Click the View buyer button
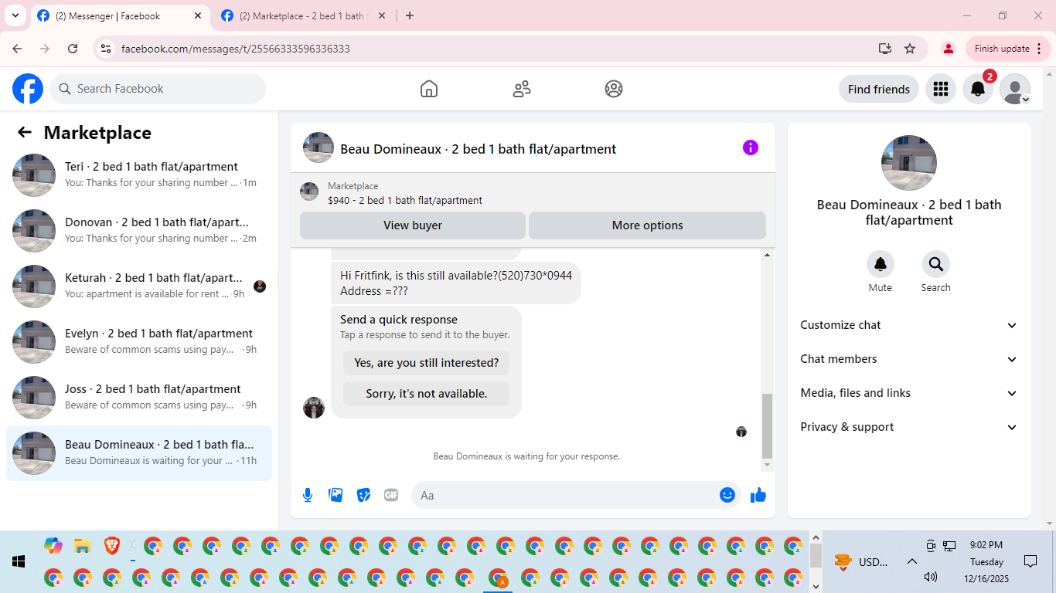The image size is (1056, 593). coord(413,225)
